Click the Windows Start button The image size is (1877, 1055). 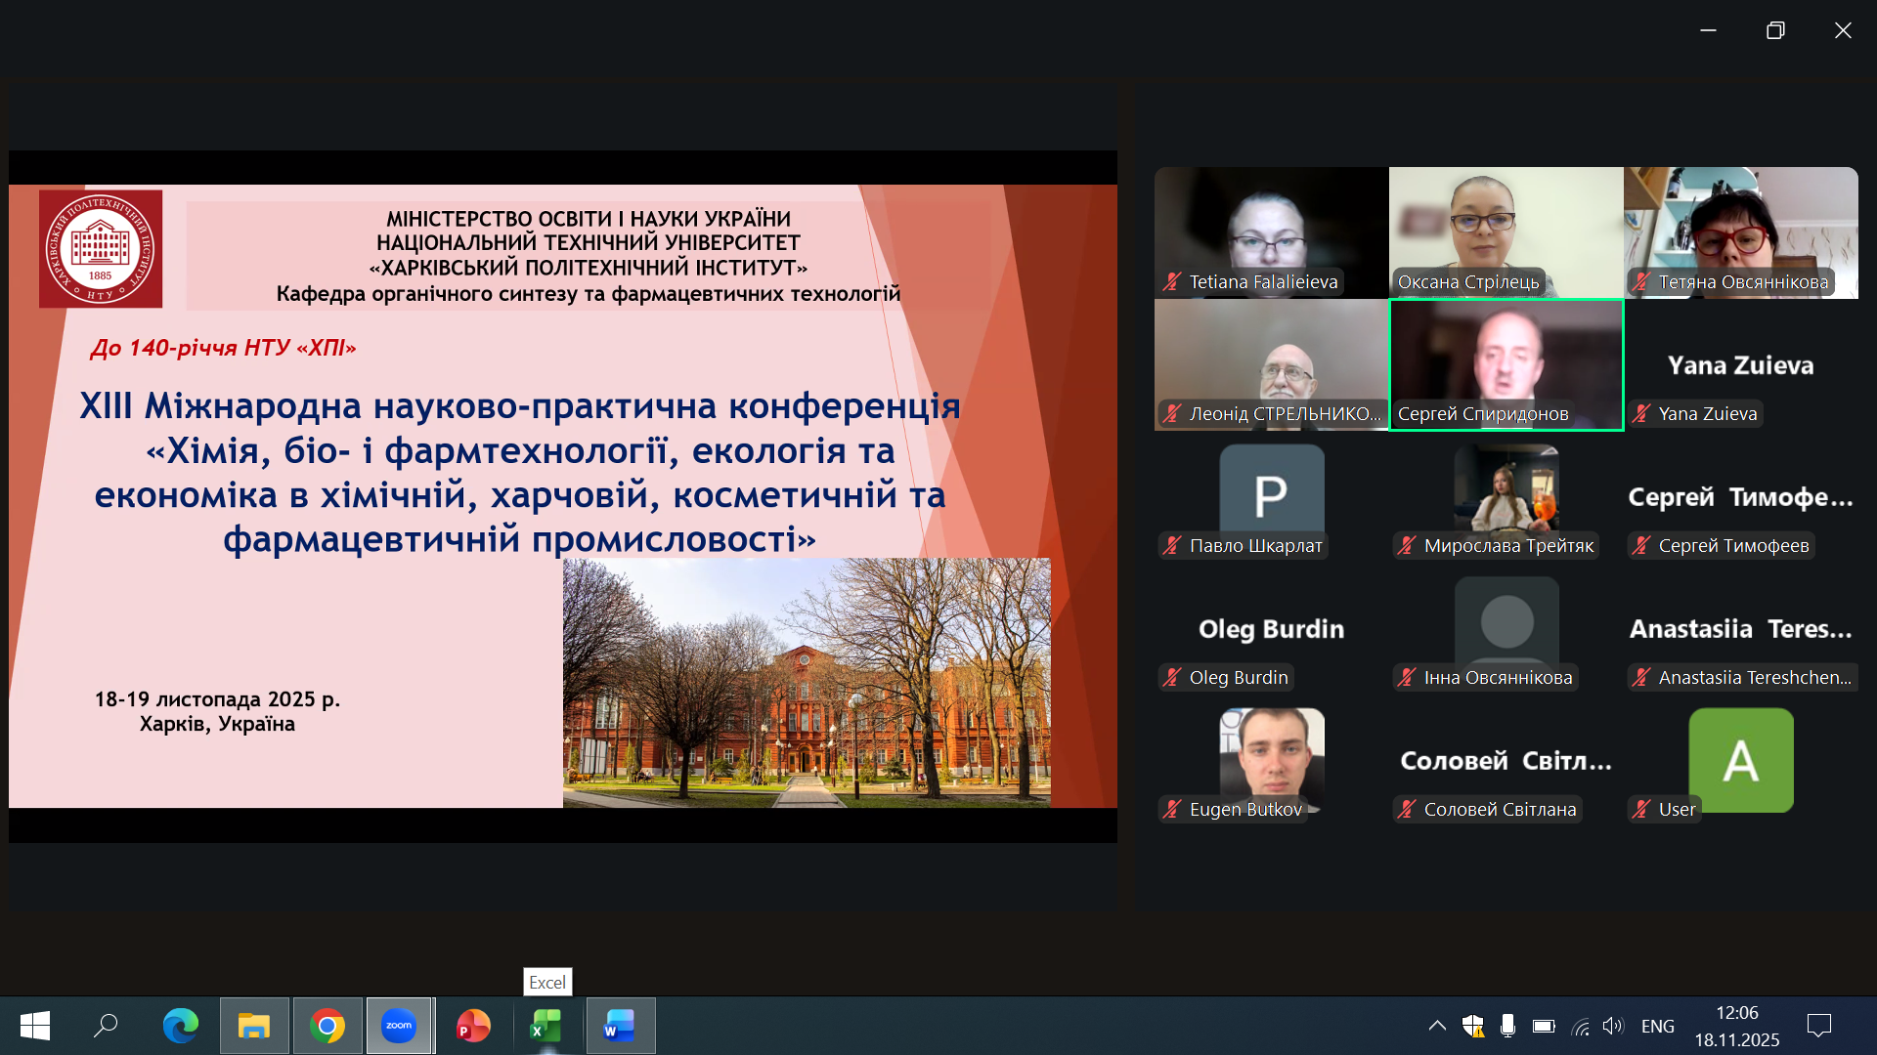35,1026
